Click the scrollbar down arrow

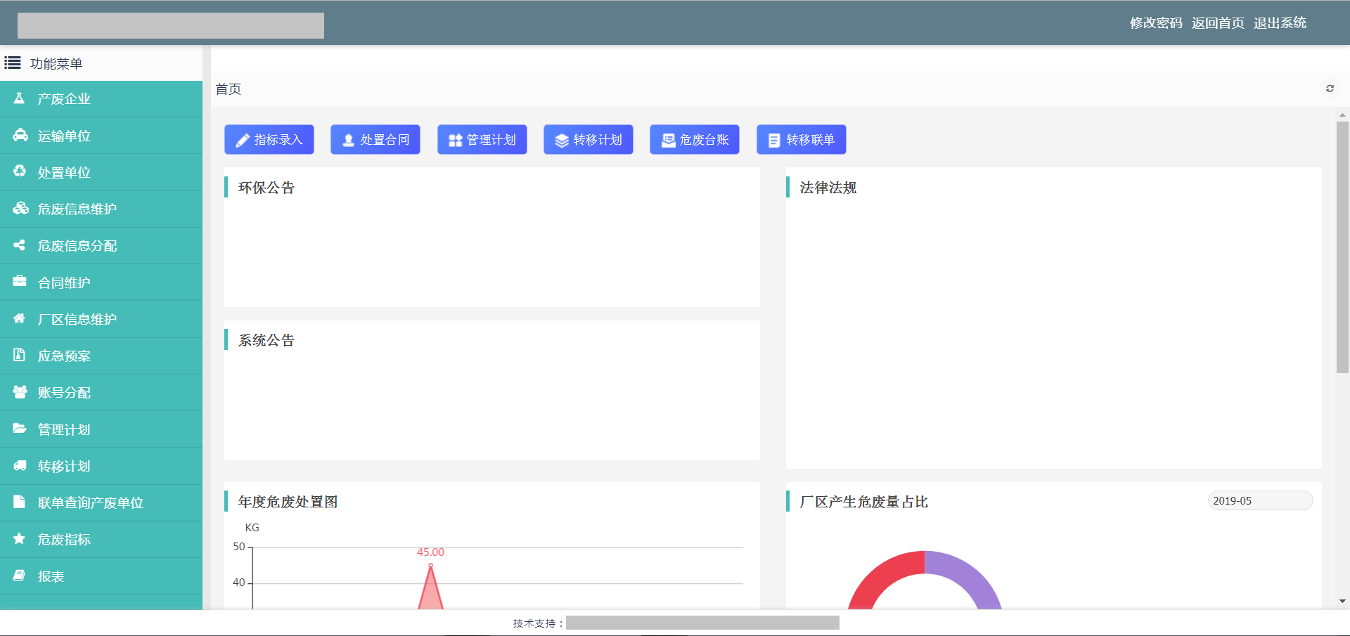[x=1342, y=602]
